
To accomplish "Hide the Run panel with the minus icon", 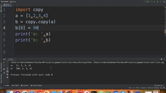I will point(164,59).
